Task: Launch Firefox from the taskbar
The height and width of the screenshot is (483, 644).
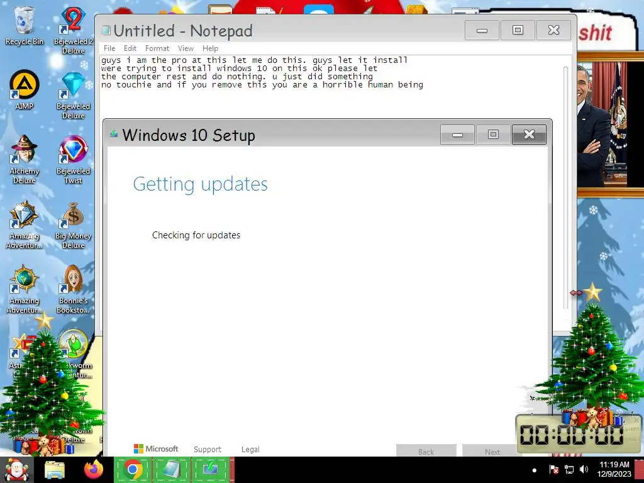Action: [x=93, y=469]
